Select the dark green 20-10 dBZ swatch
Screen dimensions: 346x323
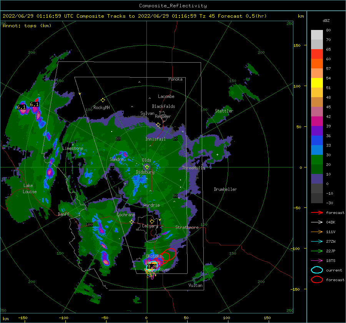click(317, 169)
